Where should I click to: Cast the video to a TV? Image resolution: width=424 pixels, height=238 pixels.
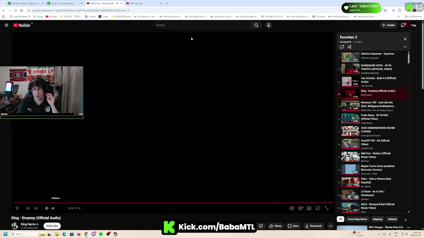[x=318, y=208]
